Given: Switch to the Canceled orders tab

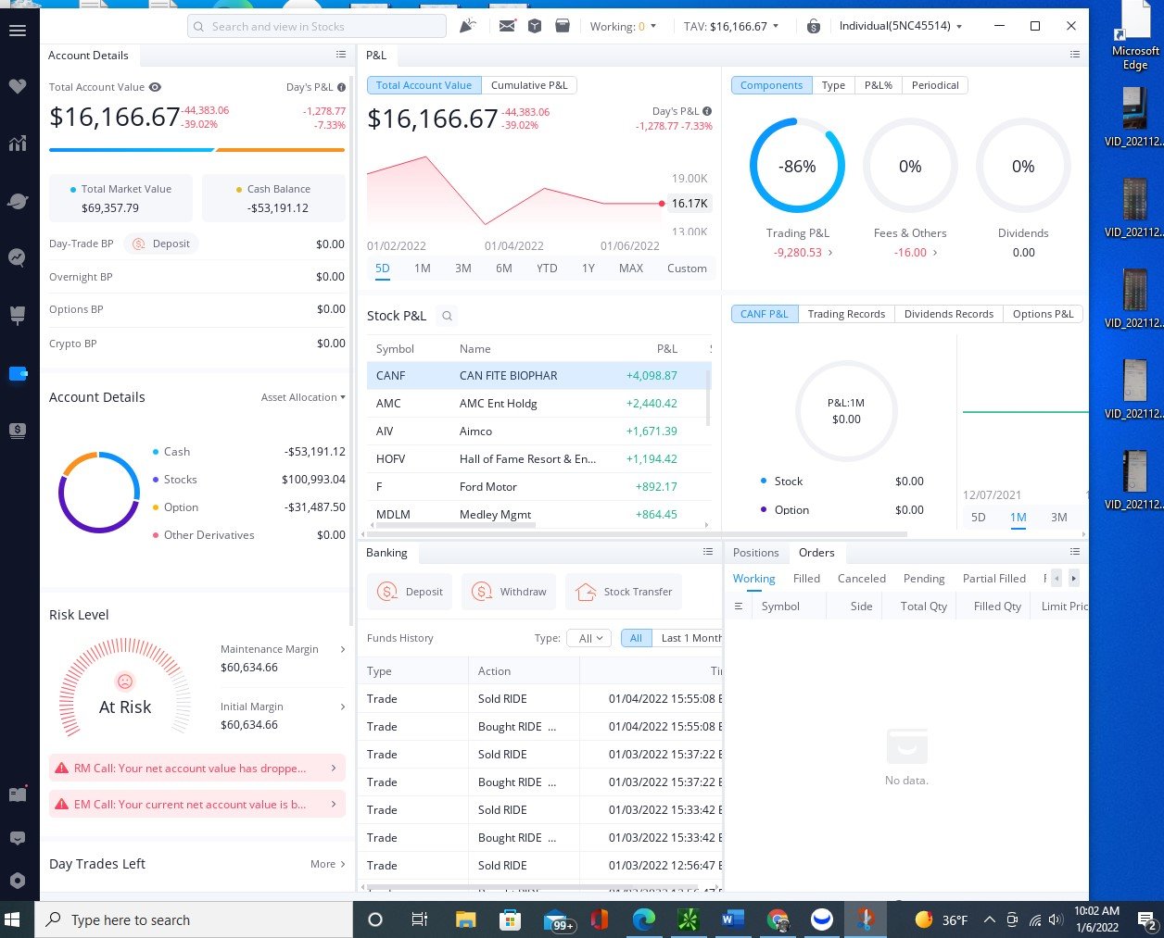Looking at the screenshot, I should pyautogui.click(x=862, y=579).
